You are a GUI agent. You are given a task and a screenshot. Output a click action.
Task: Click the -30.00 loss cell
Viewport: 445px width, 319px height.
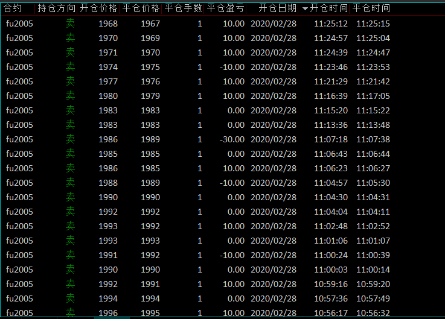[232, 139]
